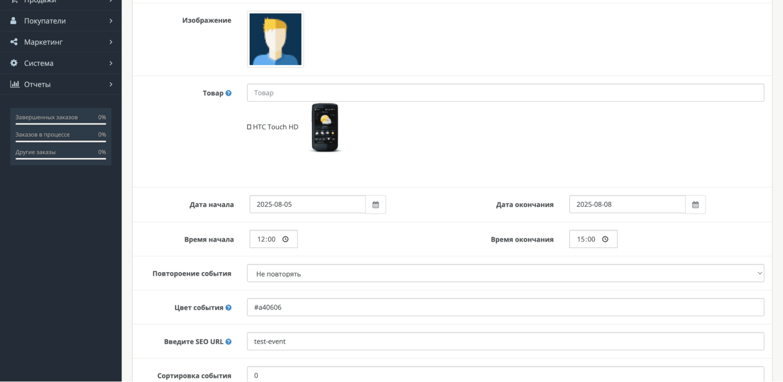The width and height of the screenshot is (783, 382).
Task: Click the Завершенных заказов text
Action: coord(46,117)
